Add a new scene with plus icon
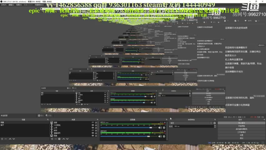Viewport: 266px width, 150px height. (2, 139)
